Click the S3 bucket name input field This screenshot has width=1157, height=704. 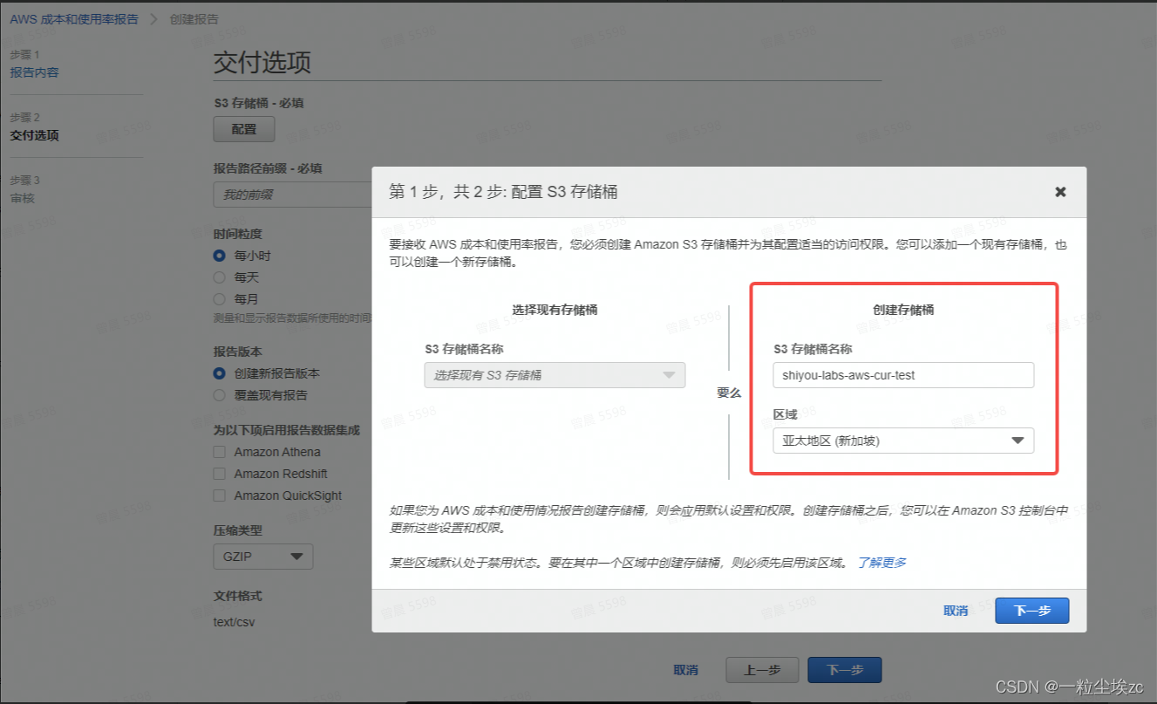tap(902, 375)
